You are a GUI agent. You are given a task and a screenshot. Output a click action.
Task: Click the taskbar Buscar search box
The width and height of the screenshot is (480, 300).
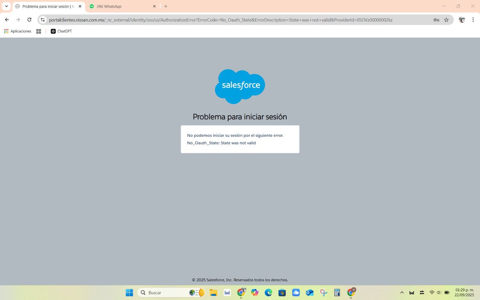pos(171,293)
